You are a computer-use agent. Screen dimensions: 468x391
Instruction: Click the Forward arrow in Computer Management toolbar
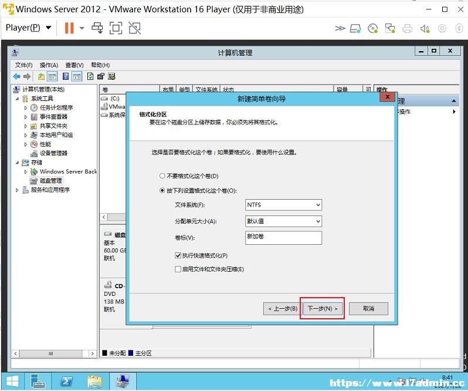coord(27,76)
